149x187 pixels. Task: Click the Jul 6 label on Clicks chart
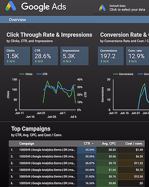(73, 117)
